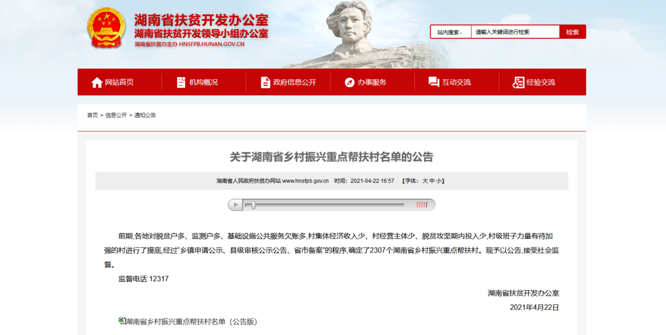This screenshot has width=666, height=335.
Task: Click the icon beside 经验交流
Action: pyautogui.click(x=519, y=83)
